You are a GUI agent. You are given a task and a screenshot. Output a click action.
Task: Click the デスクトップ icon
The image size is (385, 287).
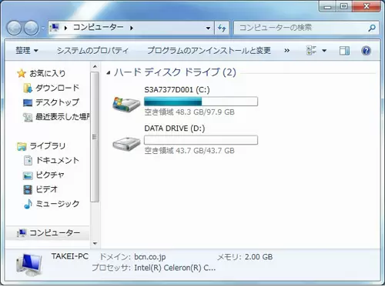click(x=28, y=103)
